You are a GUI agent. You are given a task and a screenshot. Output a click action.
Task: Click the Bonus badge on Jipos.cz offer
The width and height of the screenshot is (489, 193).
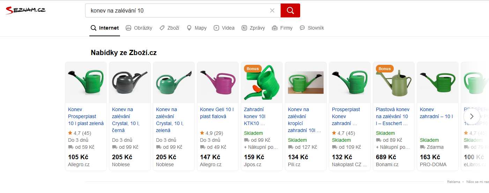click(x=253, y=69)
